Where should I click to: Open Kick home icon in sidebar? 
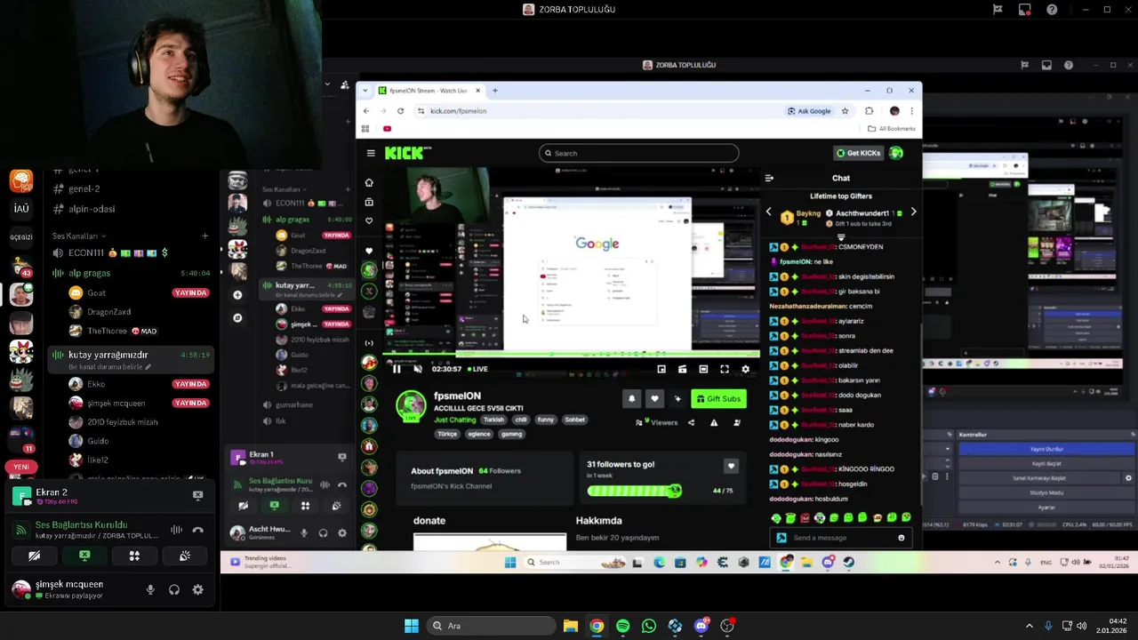pyautogui.click(x=369, y=182)
